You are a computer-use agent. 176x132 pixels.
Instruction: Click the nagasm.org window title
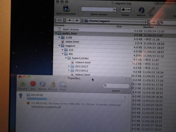[x=123, y=4]
